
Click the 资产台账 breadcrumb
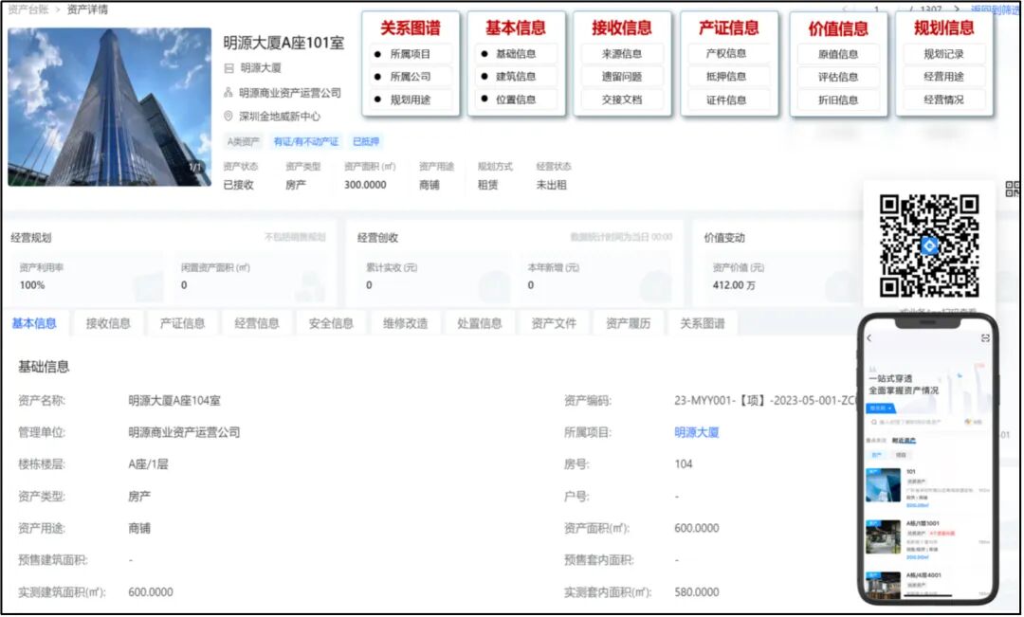pos(27,9)
